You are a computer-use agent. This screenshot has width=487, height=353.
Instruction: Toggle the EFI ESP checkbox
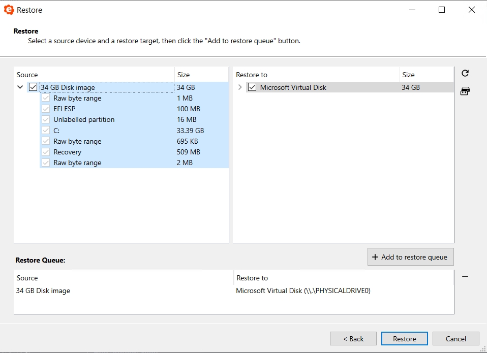46,109
